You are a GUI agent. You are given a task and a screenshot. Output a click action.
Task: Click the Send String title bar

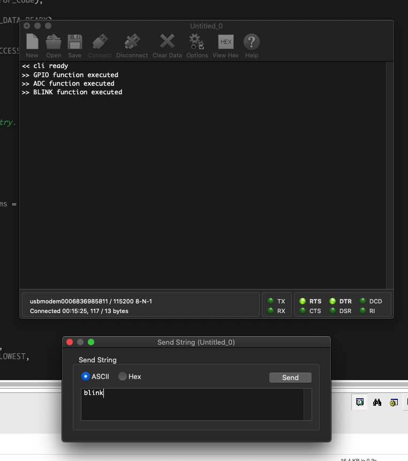pyautogui.click(x=196, y=342)
